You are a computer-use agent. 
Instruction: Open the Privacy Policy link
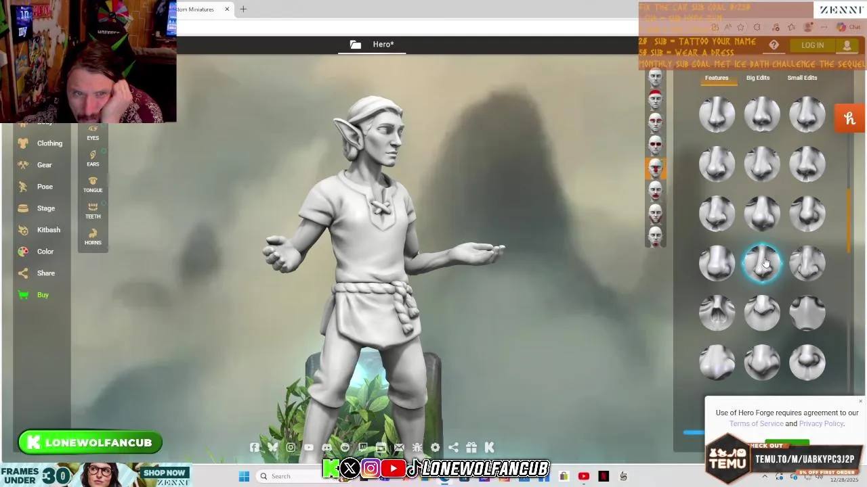click(821, 423)
